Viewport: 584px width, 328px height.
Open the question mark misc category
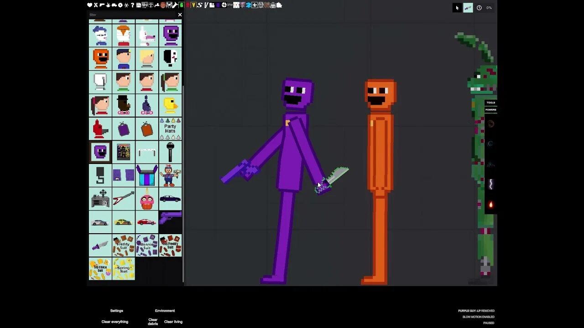pos(132,5)
